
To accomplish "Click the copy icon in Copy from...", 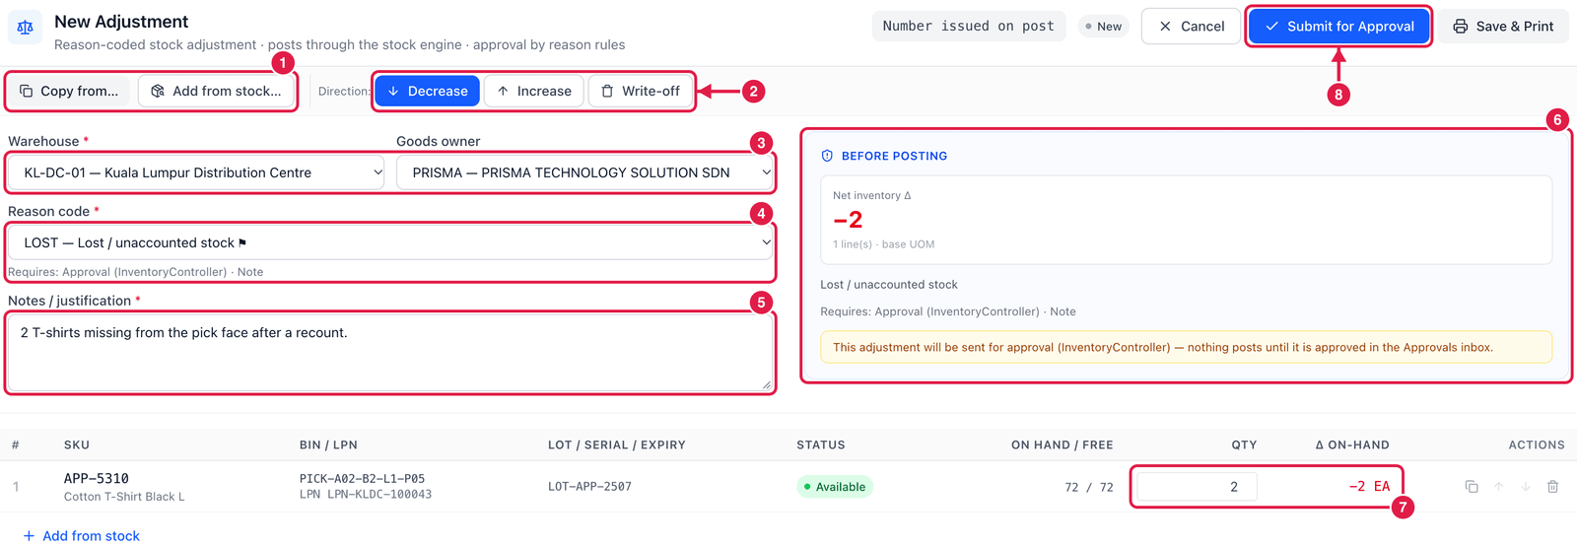I will (x=27, y=91).
